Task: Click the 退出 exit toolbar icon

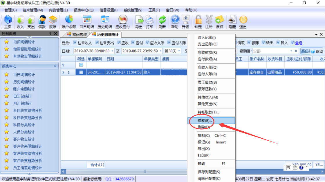Action: pos(243,22)
